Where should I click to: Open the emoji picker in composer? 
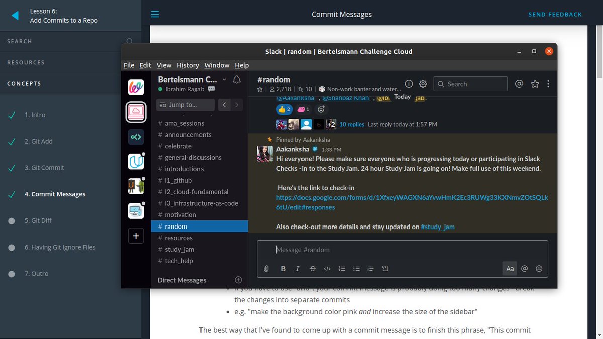(x=539, y=269)
